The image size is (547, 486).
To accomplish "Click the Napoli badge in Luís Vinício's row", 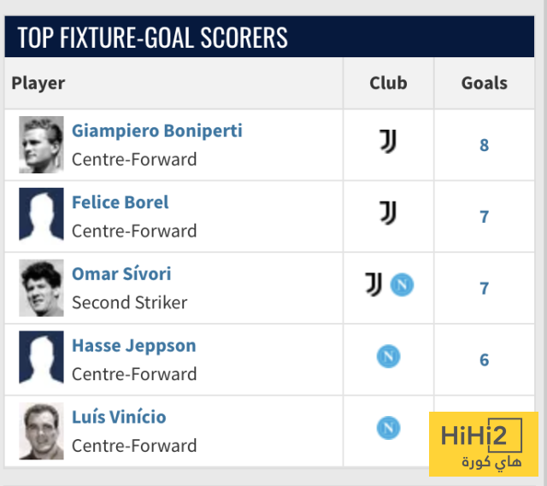I will coord(388,427).
